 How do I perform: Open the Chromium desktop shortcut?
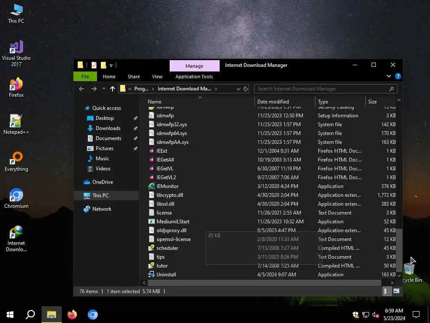tap(16, 199)
